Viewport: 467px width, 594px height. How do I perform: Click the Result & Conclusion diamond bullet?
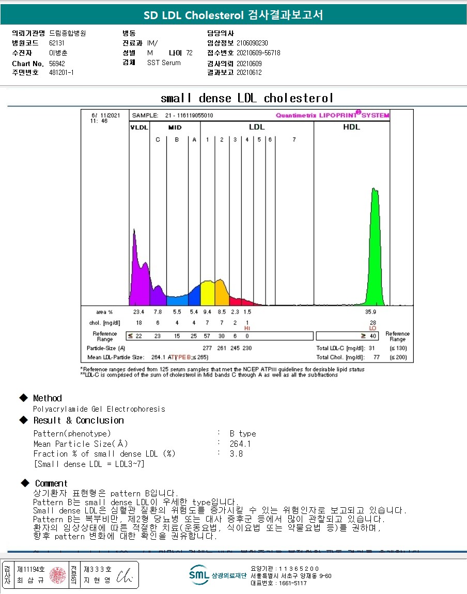[x=24, y=420]
